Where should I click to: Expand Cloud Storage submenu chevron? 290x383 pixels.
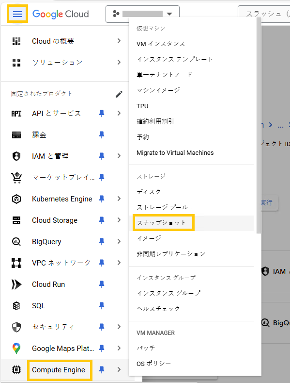119,220
